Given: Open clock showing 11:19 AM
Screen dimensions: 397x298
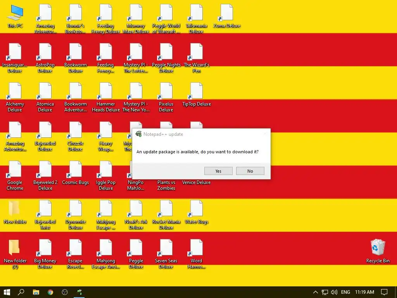Looking at the screenshot, I should coord(364,292).
